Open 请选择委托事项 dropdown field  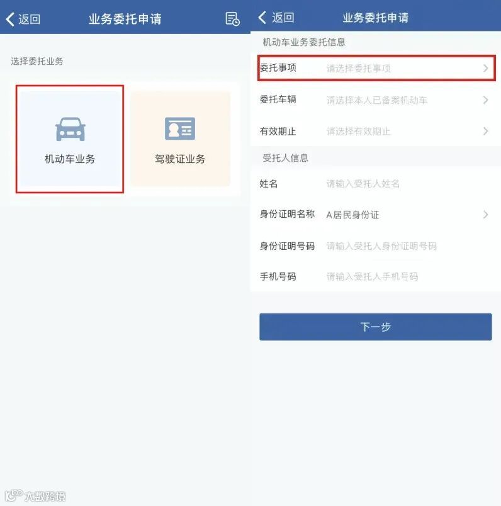click(x=359, y=69)
